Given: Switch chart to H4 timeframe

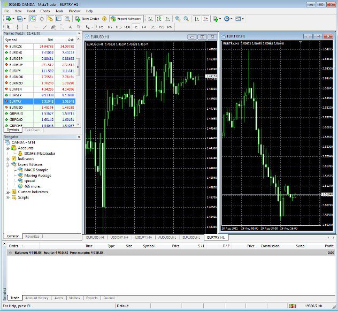Looking at the screenshot, I should pos(144,27).
